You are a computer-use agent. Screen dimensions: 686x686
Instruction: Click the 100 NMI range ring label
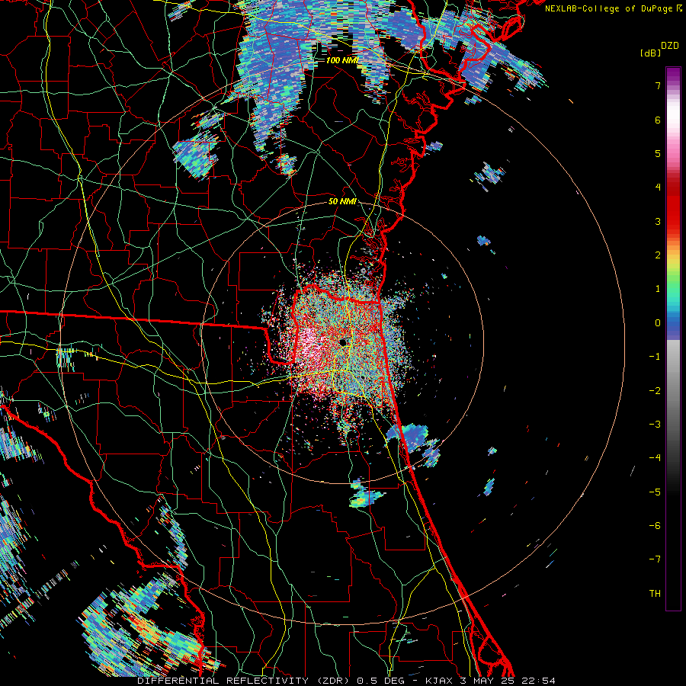(x=342, y=60)
